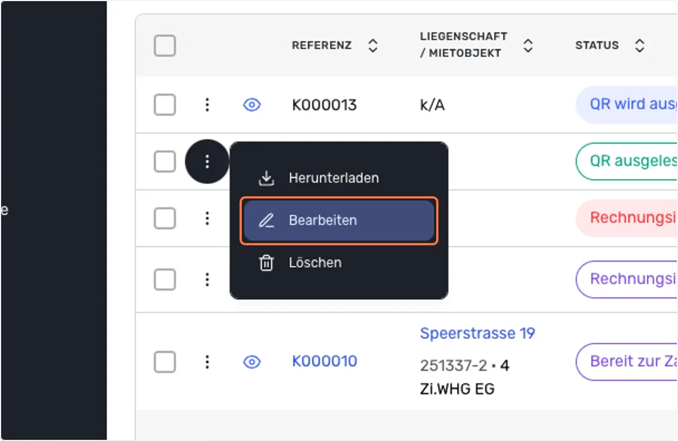Close the open three-dot menu in the QR ausgeles row
Image resolution: width=678 pixels, height=441 pixels.
click(207, 162)
